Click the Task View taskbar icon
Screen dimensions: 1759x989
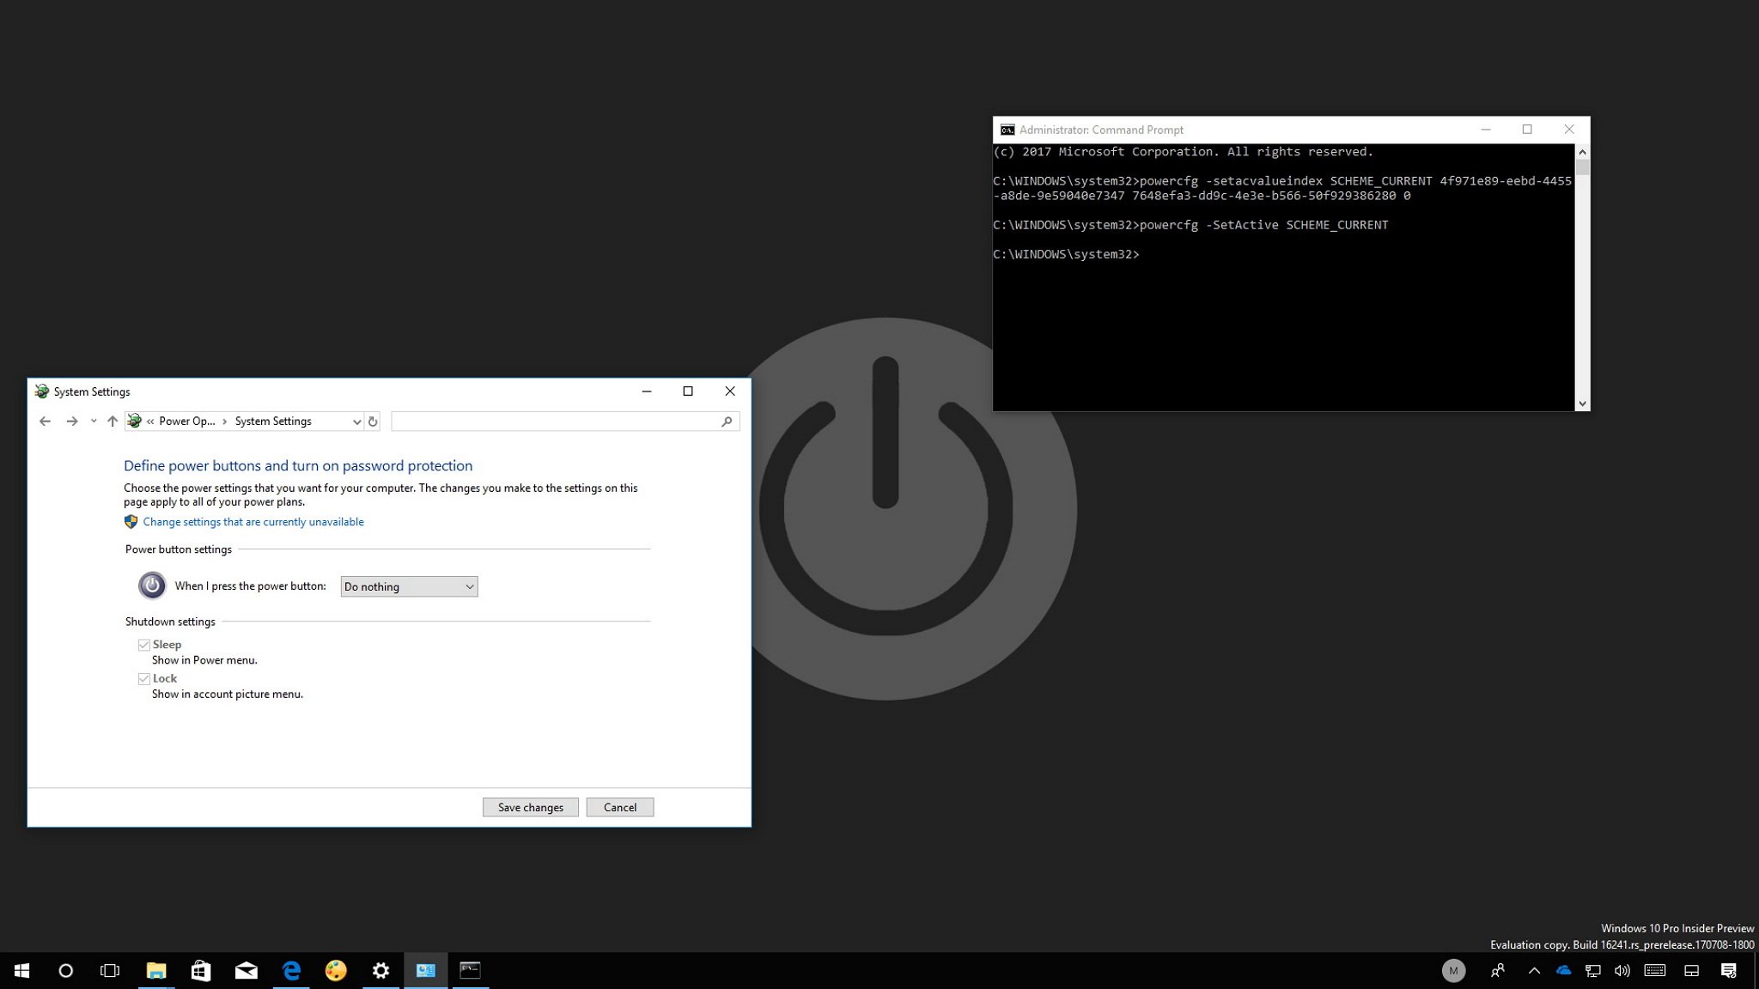[x=110, y=969]
